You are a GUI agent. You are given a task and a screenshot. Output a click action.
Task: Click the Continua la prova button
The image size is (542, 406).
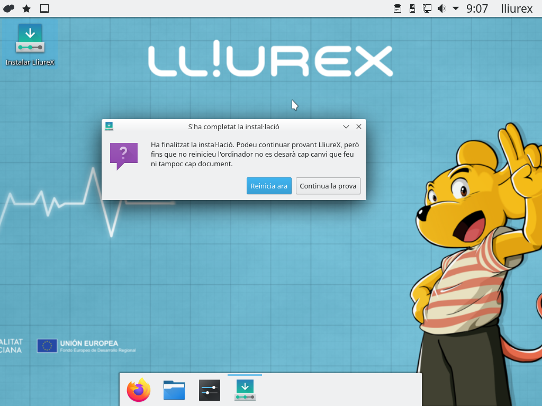[x=328, y=186]
